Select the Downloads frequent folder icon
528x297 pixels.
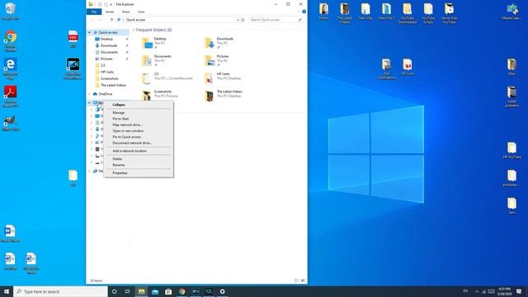click(x=210, y=43)
